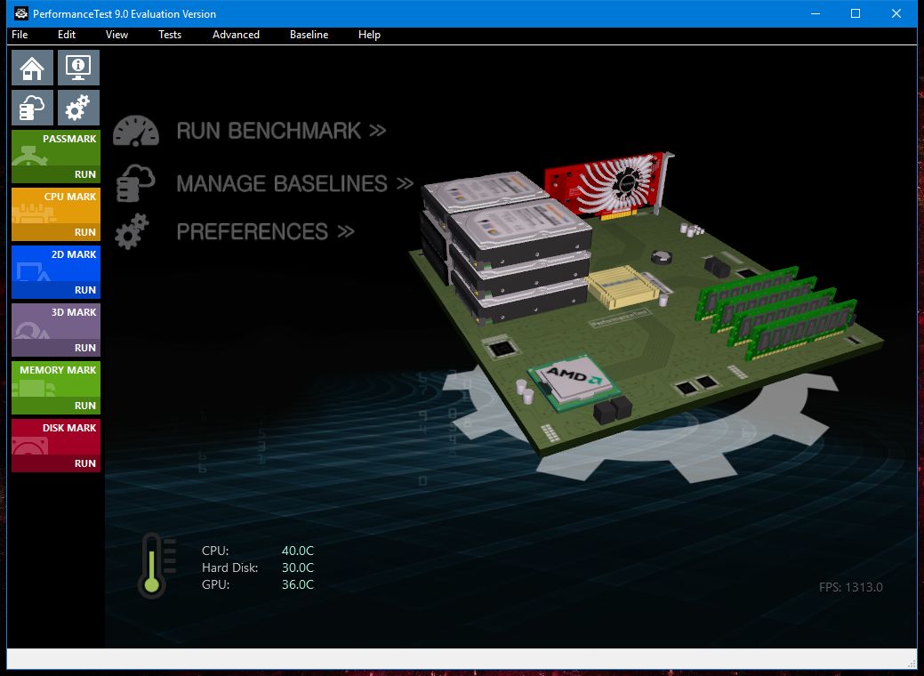Screen dimensions: 924x676
Task: Open the Baseline menu
Action: pyautogui.click(x=309, y=35)
